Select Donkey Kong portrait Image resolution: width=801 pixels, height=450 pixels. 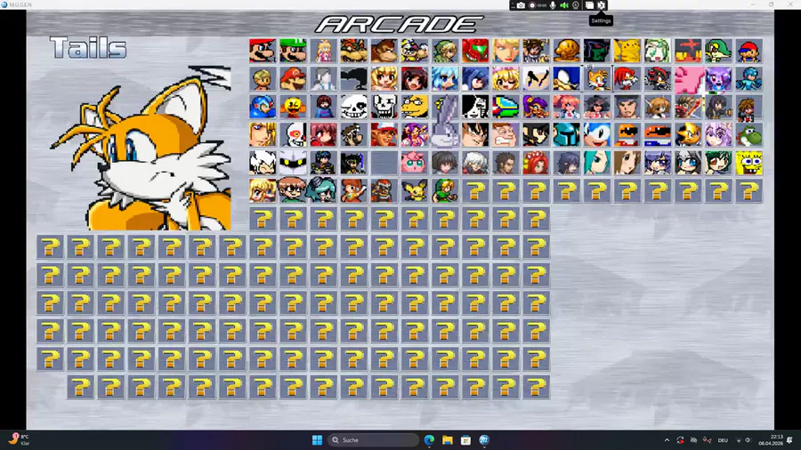click(384, 51)
